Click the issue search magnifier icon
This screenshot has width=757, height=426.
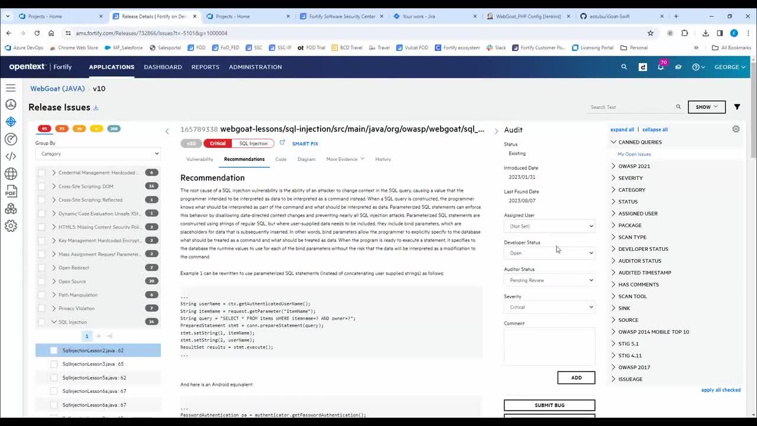point(678,107)
